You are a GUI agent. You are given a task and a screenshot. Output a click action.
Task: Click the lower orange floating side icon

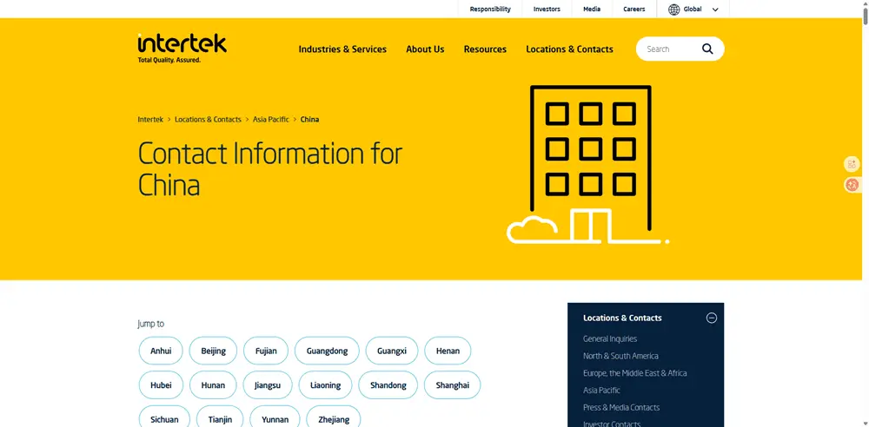tap(852, 185)
